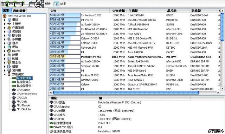This screenshot has height=134, width=225.
Task: Click the 安全性 security shield icon
Action: coord(9,62)
